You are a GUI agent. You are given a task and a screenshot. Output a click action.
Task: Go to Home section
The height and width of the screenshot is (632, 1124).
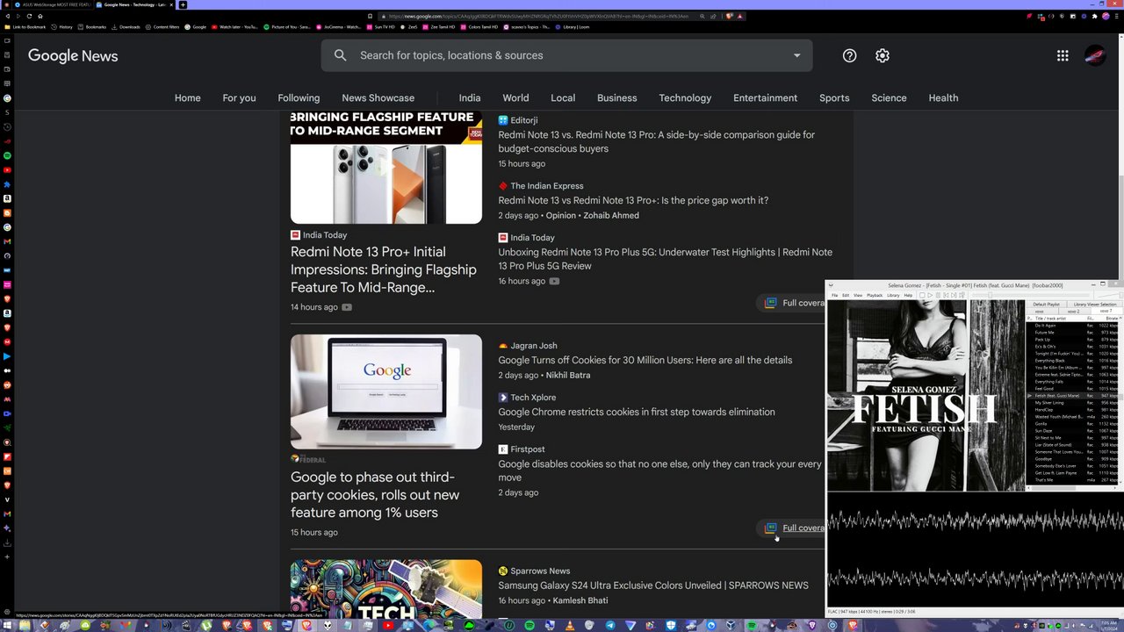(x=187, y=97)
